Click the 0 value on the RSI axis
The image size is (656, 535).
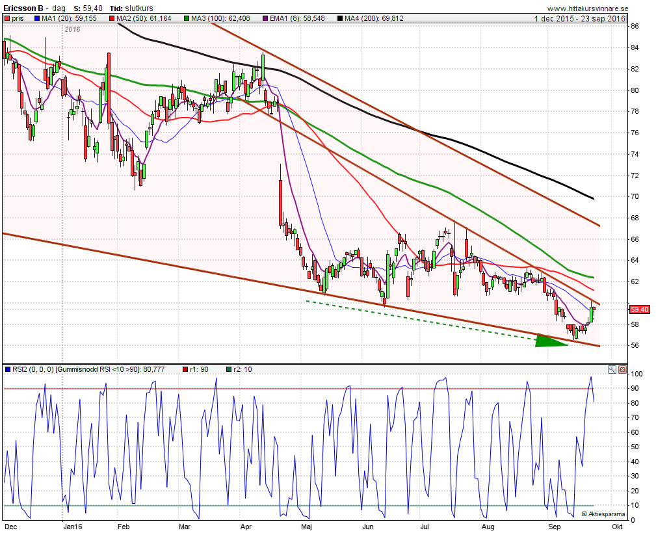point(633,520)
